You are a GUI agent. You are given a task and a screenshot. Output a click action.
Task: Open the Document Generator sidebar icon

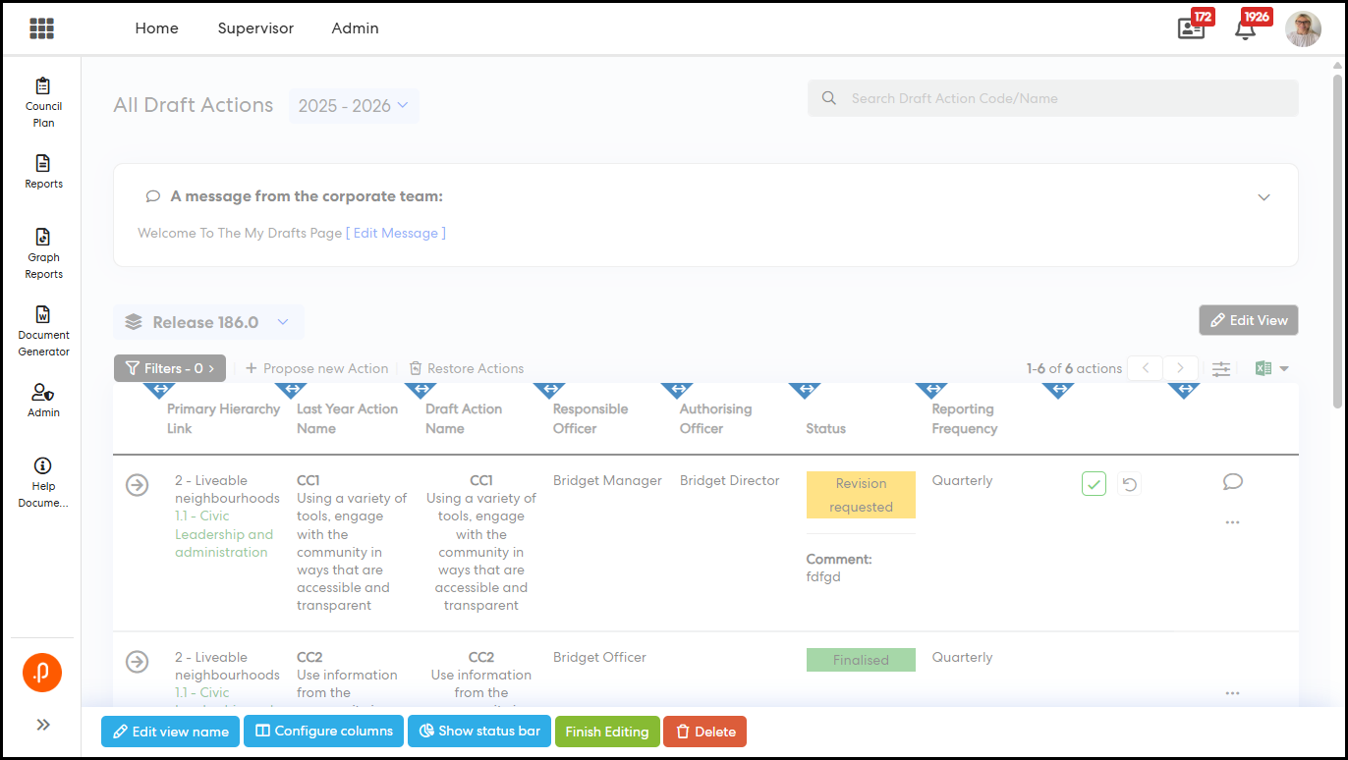pyautogui.click(x=43, y=331)
